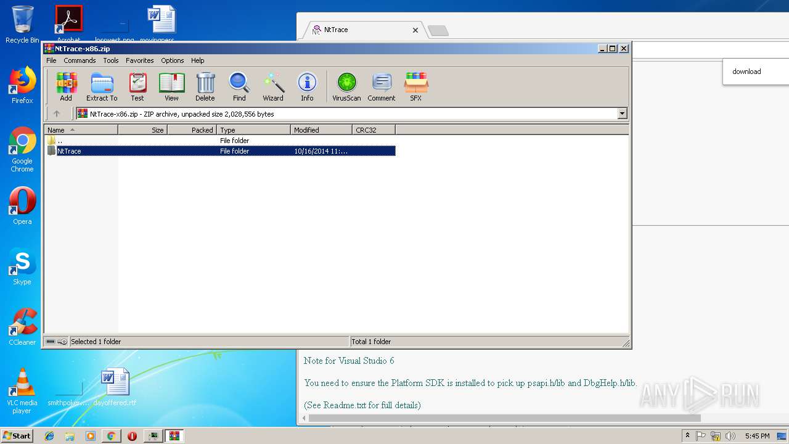
Task: Show archive Info
Action: click(x=307, y=86)
